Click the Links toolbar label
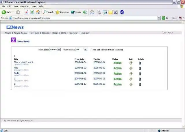Image resolution: width=185 pixels, height=132 pixels. (174, 18)
